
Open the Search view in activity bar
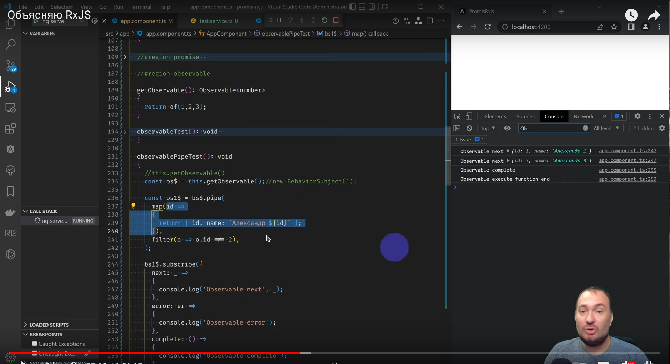point(10,44)
